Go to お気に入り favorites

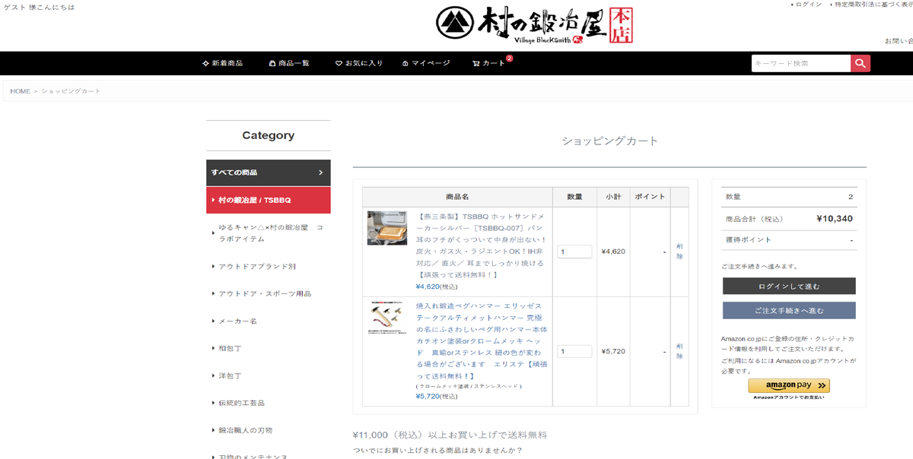click(359, 63)
